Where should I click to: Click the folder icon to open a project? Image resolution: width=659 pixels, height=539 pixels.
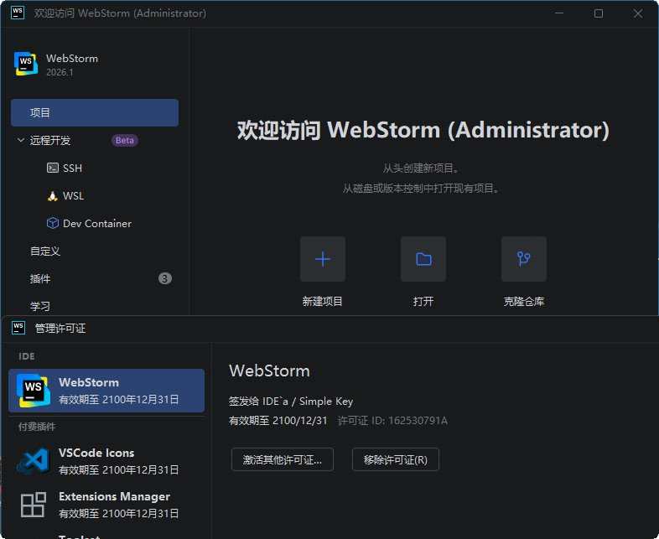tap(423, 259)
